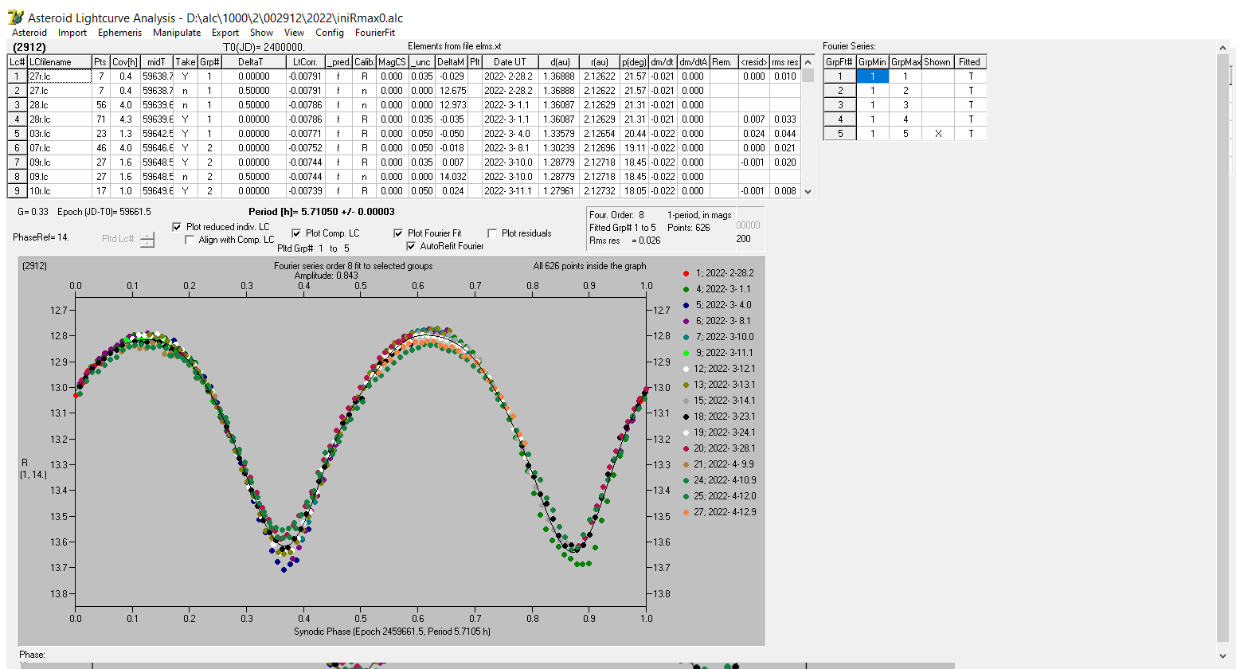
Task: Enable Plot residuals checkbox
Action: [492, 233]
